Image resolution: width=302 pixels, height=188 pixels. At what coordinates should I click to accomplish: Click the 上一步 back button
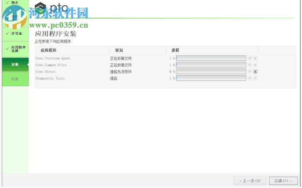coord(250,181)
